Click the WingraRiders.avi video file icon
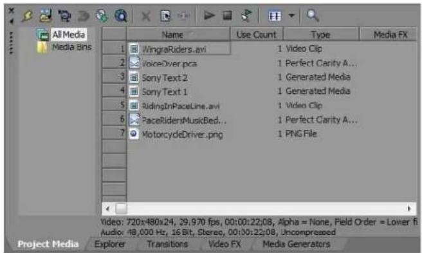422x253 pixels. tap(134, 49)
